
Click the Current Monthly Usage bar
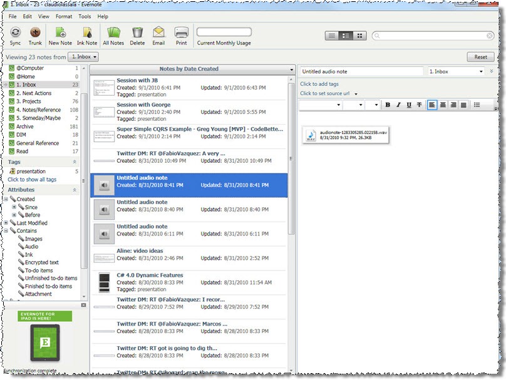(224, 32)
